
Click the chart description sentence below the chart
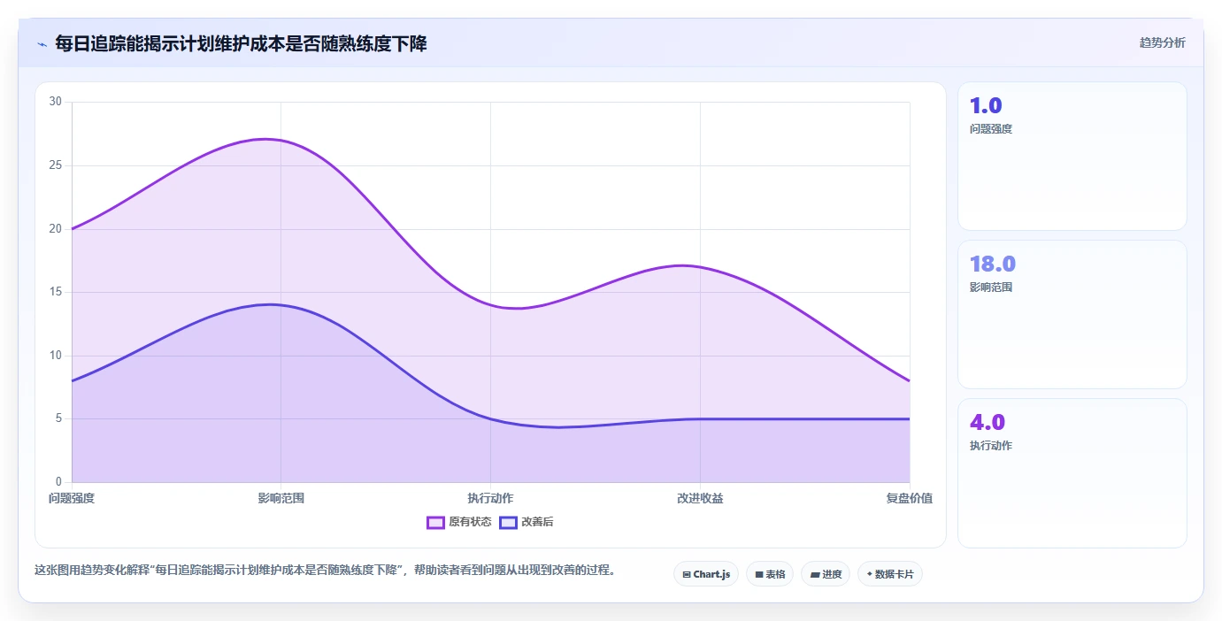pos(325,570)
